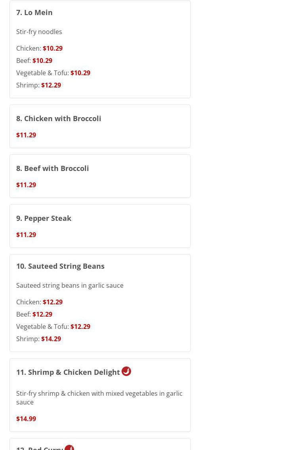Select 11. Shrimp & Chicken Delight title
Image resolution: width=305 pixels, height=450 pixels.
click(68, 372)
